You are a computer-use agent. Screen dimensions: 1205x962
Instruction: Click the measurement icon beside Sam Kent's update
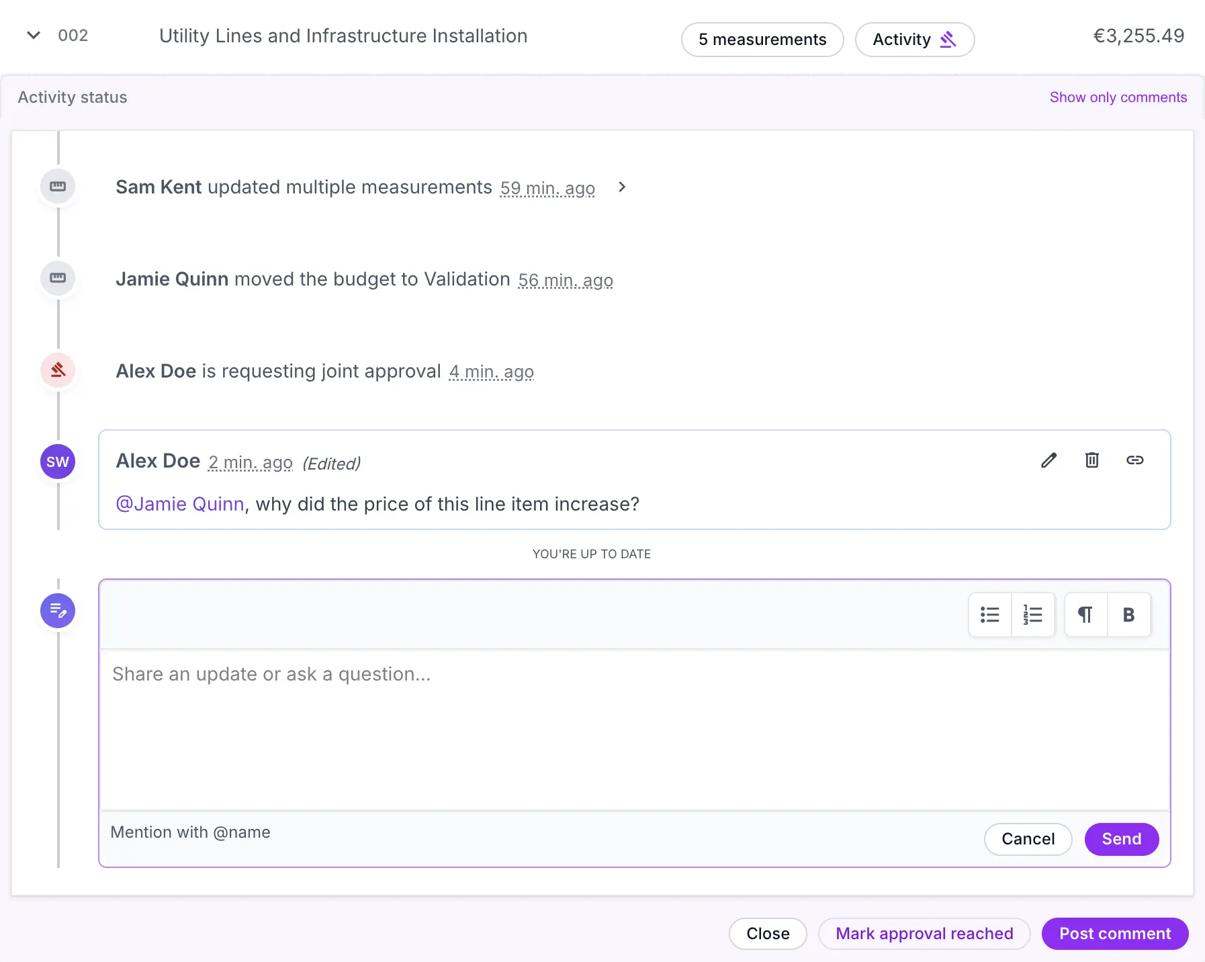click(58, 186)
